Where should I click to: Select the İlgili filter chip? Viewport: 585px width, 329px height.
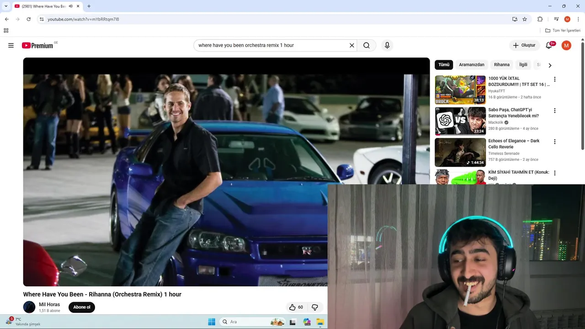point(523,65)
